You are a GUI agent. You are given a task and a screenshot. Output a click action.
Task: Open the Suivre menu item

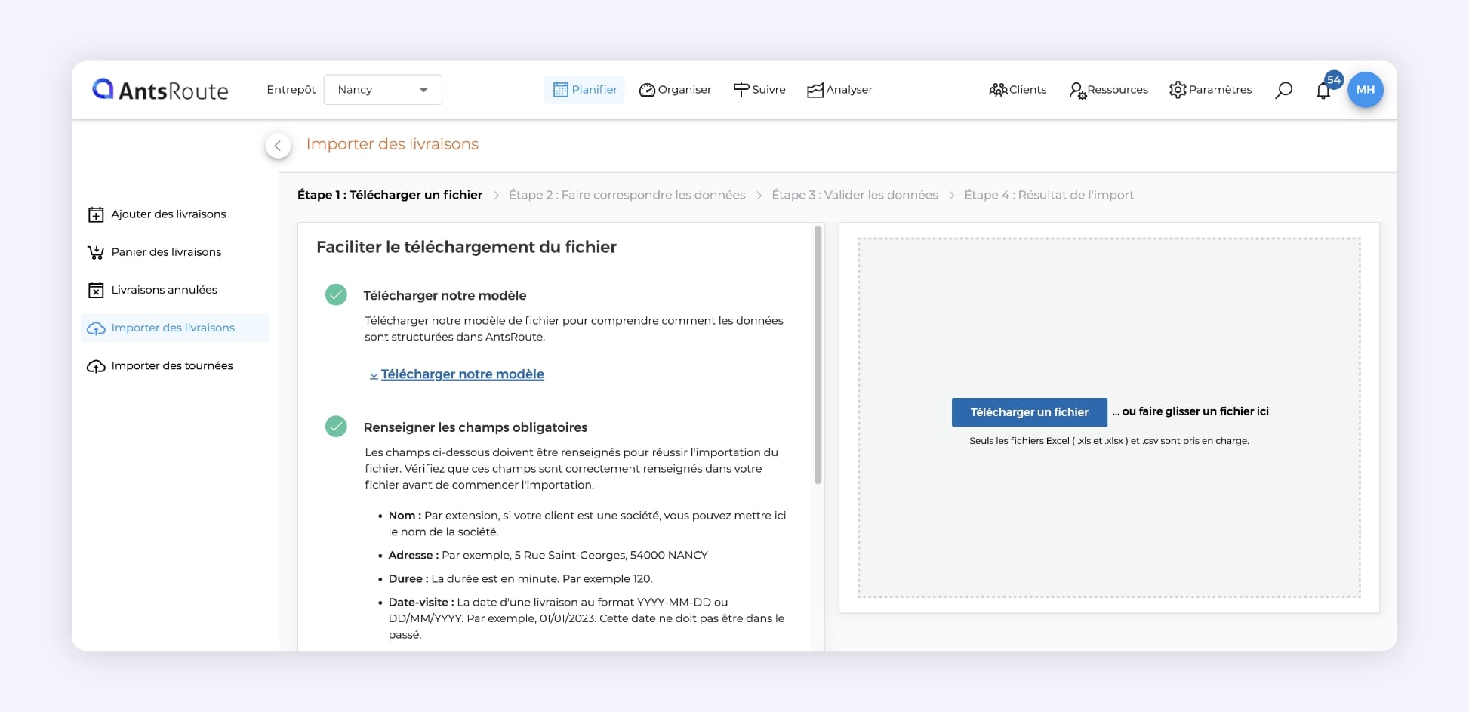click(x=759, y=90)
